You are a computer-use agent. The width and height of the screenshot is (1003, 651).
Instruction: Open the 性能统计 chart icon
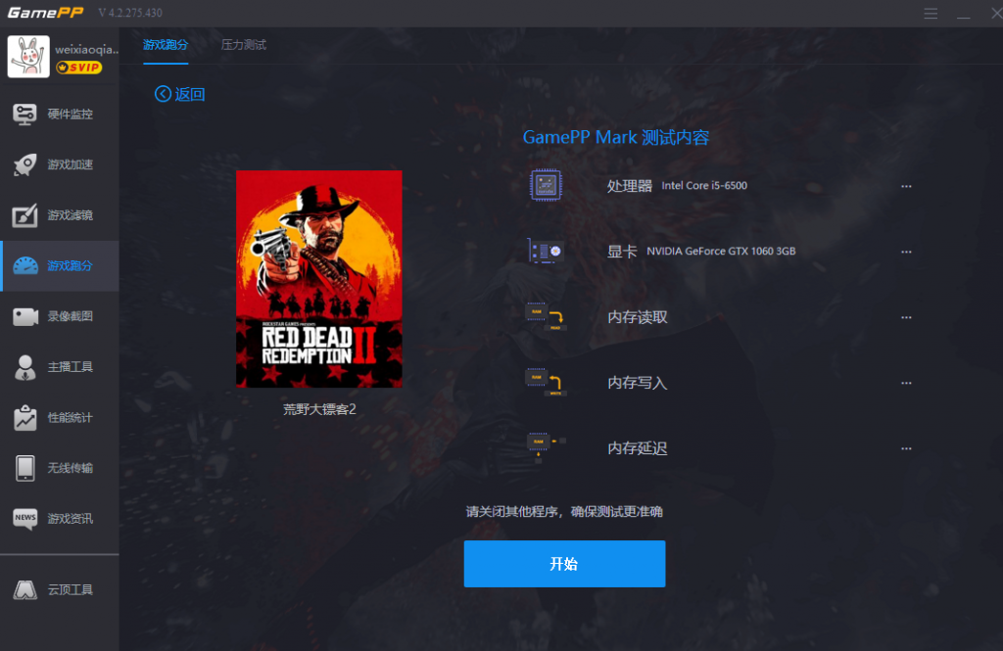point(24,418)
